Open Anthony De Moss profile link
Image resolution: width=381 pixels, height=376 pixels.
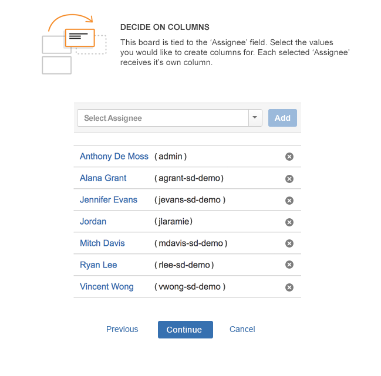(x=114, y=156)
